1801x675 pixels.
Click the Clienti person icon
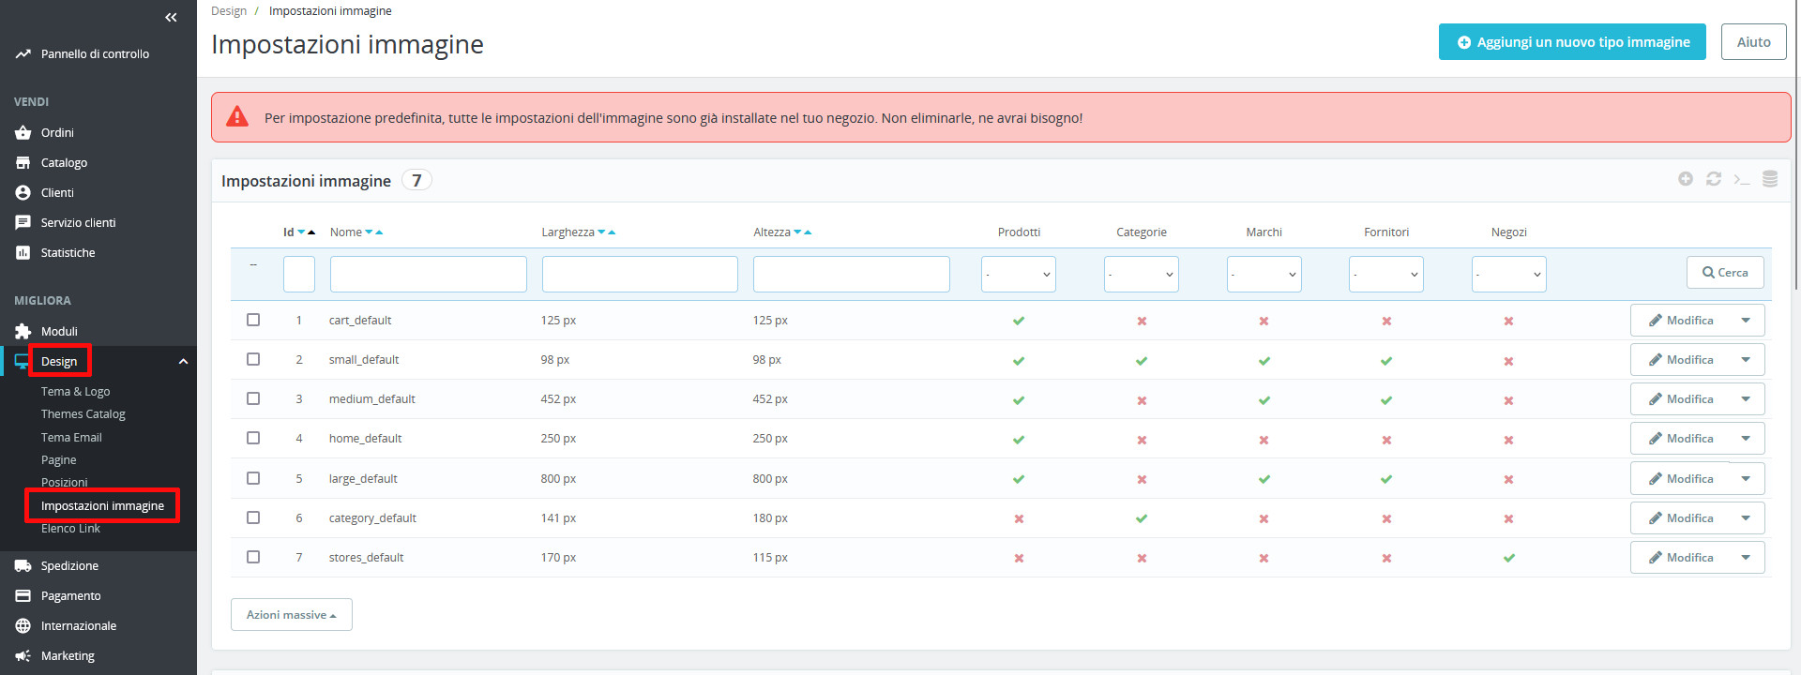click(23, 192)
